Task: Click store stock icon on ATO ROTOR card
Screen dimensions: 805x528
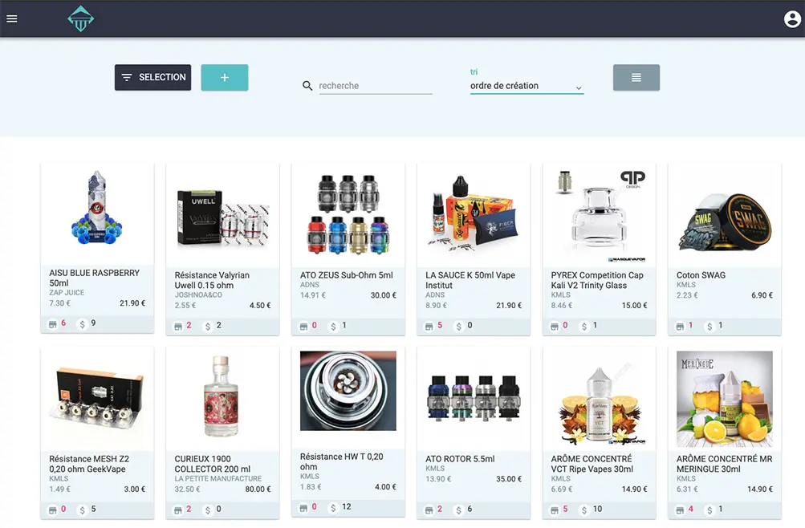Action: [429, 510]
